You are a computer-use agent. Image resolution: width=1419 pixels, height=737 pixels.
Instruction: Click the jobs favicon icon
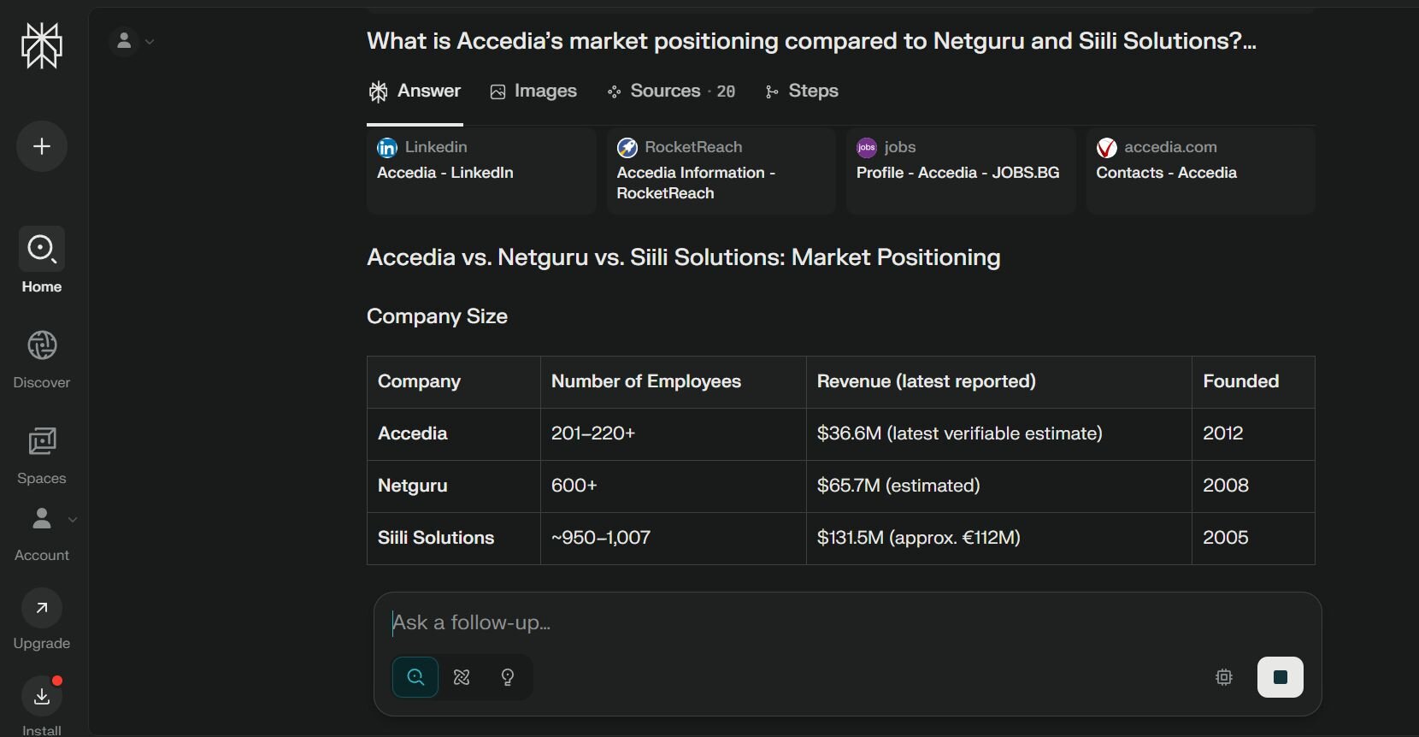(x=867, y=148)
